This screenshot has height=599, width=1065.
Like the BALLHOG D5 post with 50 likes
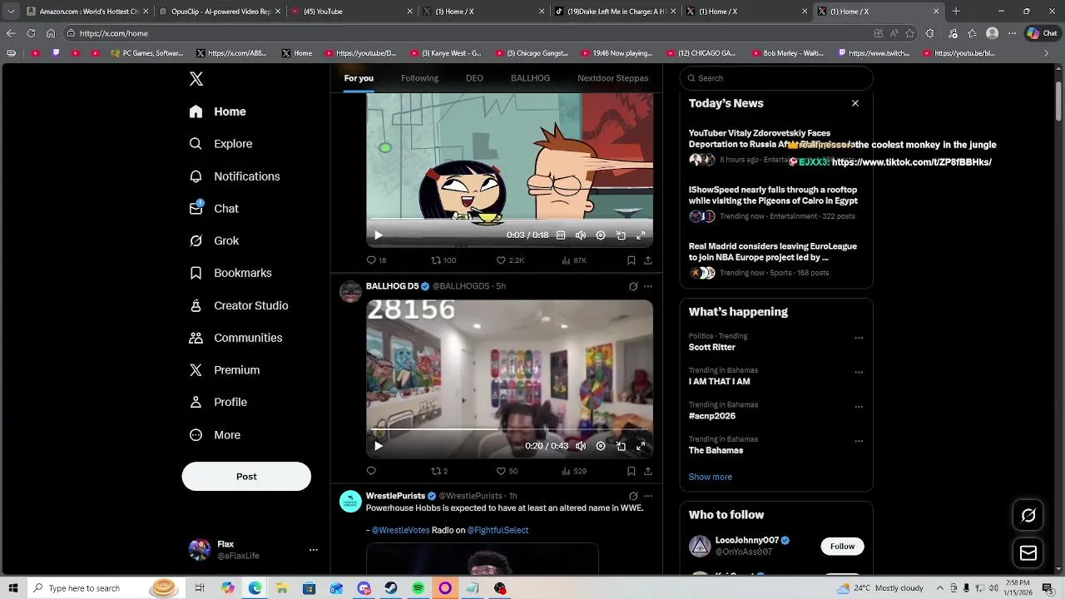click(507, 471)
